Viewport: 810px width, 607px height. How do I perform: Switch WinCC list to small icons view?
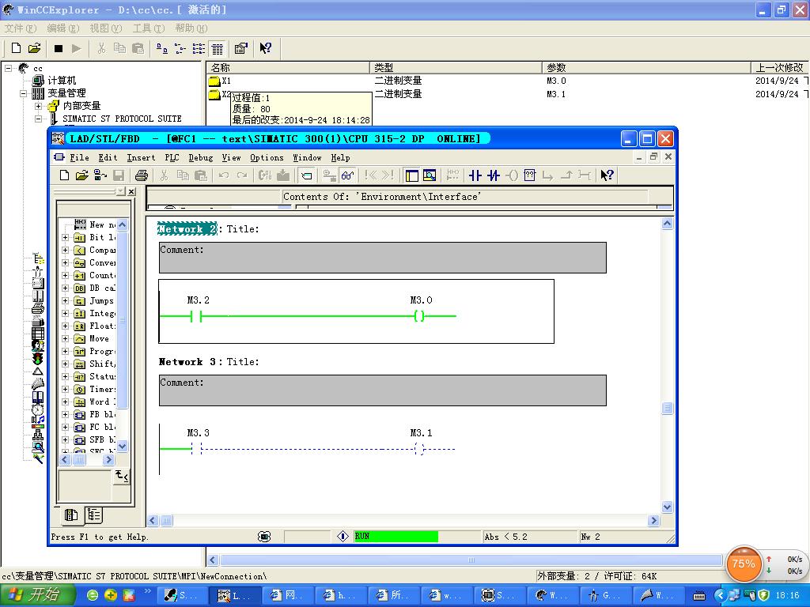[180, 48]
